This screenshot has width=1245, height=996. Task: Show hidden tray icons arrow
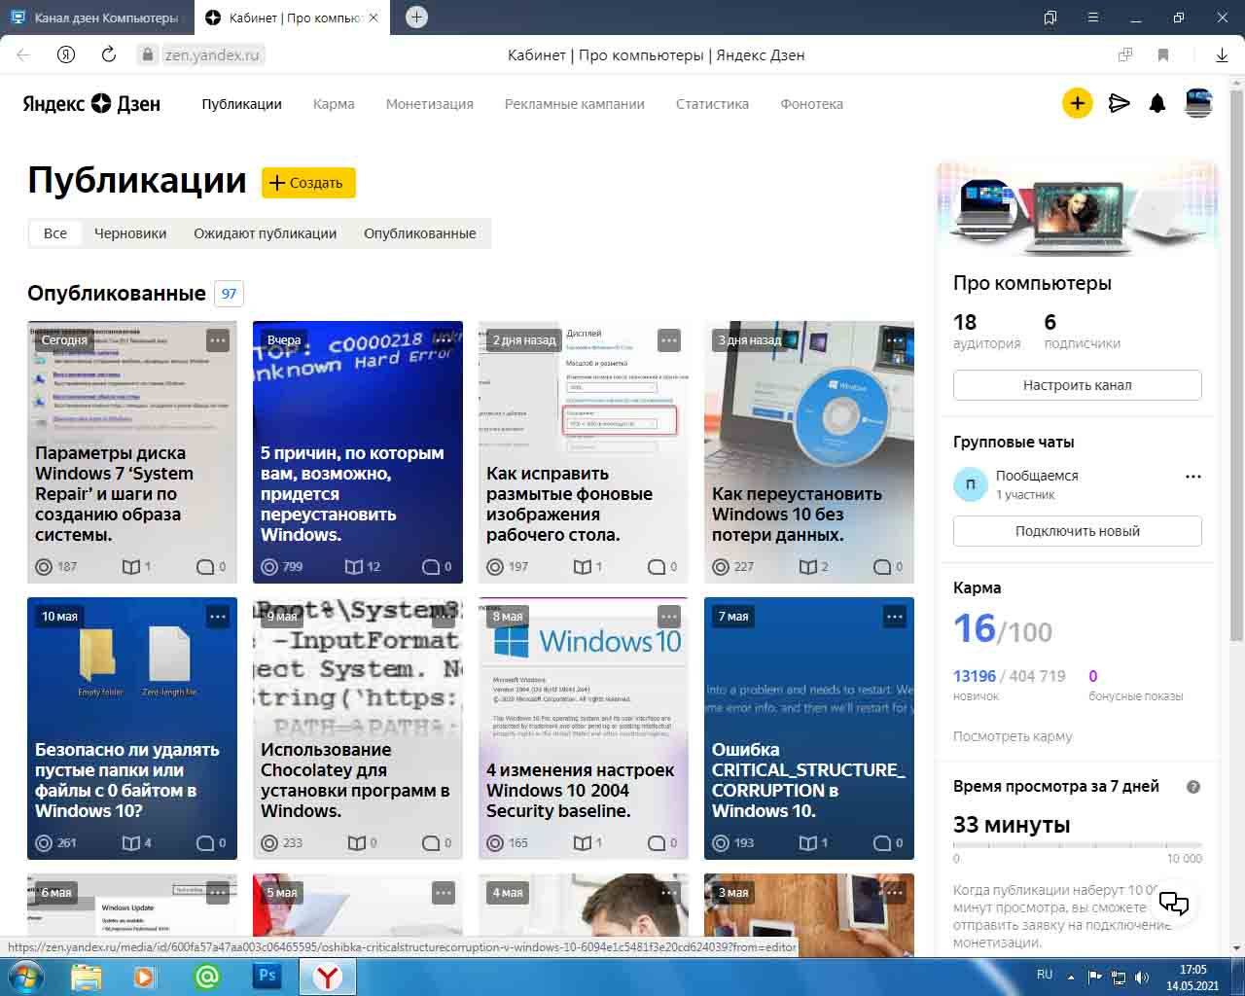coord(1071,977)
